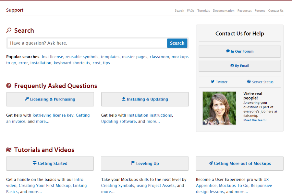Image resolution: width=292 pixels, height=194 pixels.
Task: Select Contact Us in the top navigation
Action: click(x=276, y=11)
